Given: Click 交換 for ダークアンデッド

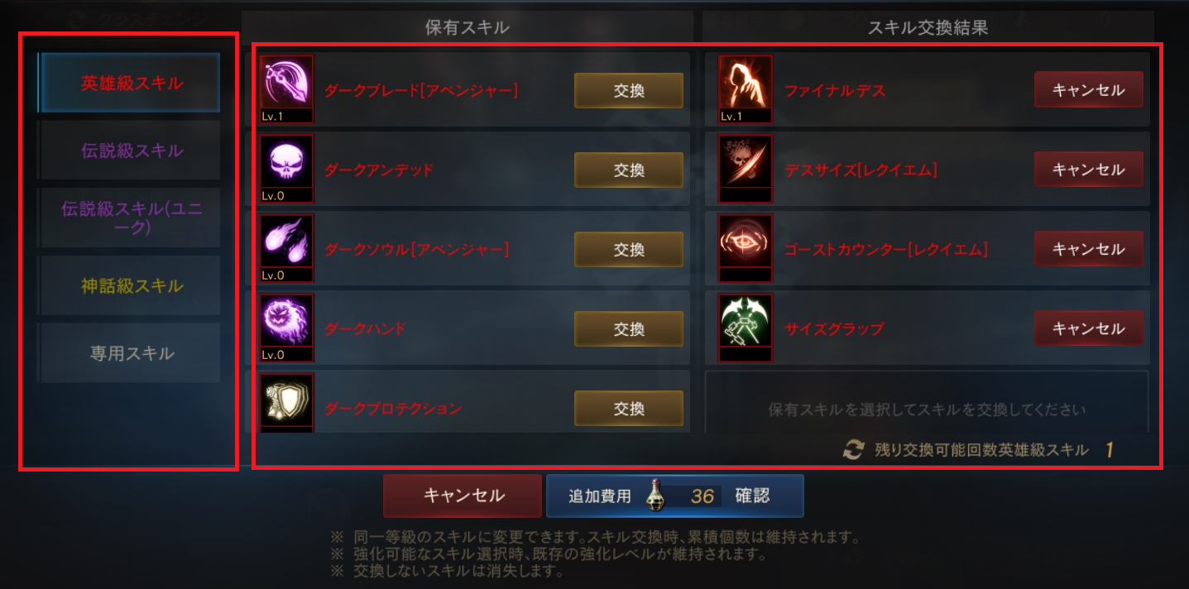Looking at the screenshot, I should tap(629, 170).
